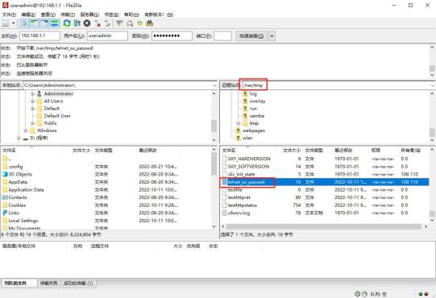
Task: Select the .config local folder
Action: coord(15,167)
